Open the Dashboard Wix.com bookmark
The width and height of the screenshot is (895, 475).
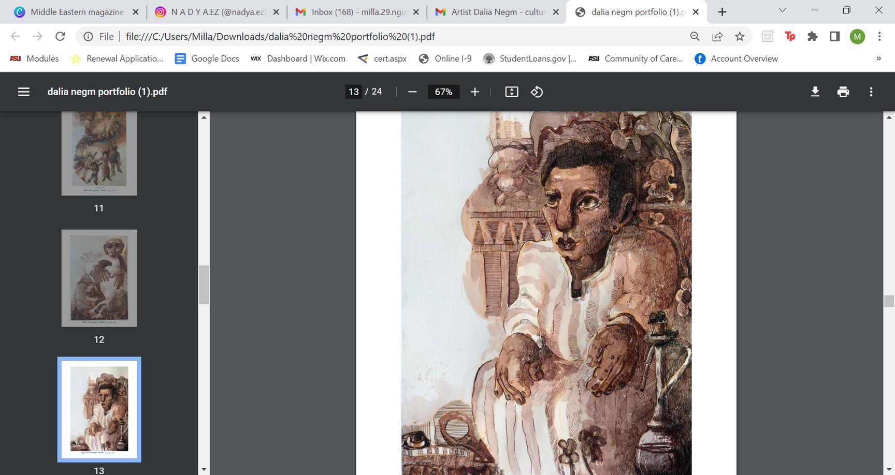pyautogui.click(x=298, y=58)
